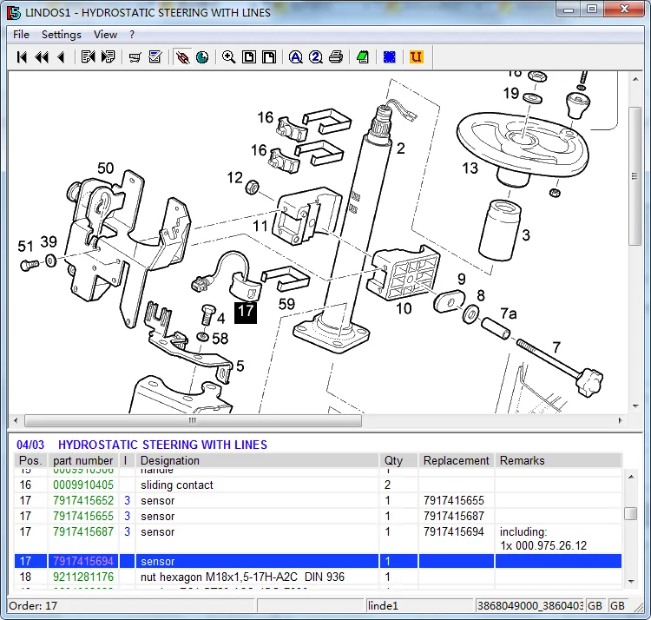The image size is (651, 620).
Task: Click 04/03 section number heading
Action: click(x=30, y=445)
